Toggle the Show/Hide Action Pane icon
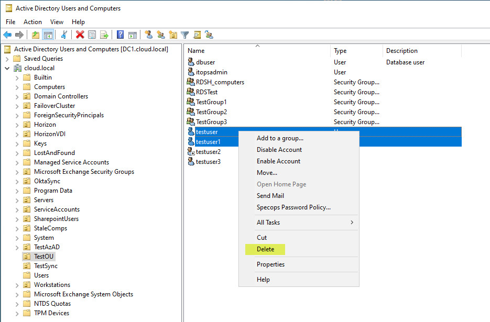 [133, 35]
